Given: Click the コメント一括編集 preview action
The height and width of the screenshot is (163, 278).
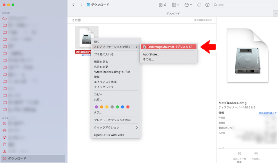Looking at the screenshot, I should tap(239, 157).
